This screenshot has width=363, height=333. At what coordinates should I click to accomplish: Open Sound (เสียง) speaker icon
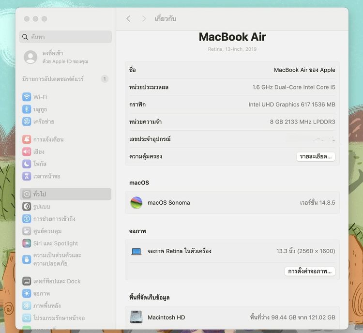27,151
